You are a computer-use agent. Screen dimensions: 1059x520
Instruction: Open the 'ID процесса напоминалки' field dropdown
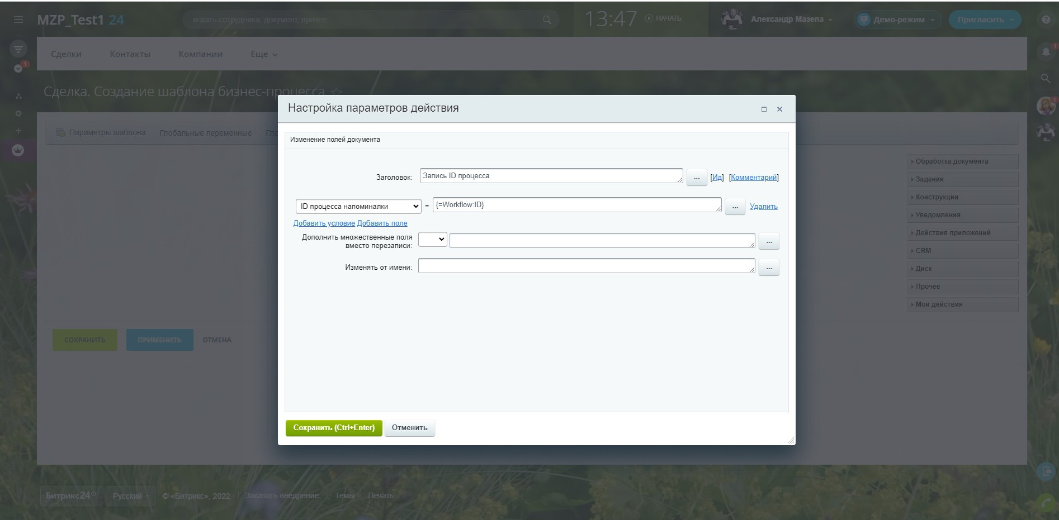click(358, 207)
